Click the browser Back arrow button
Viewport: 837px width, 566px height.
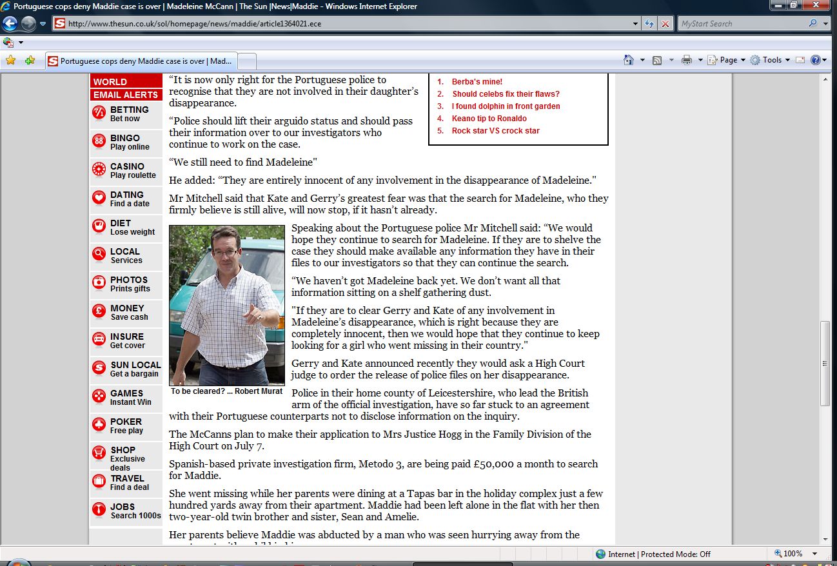pos(10,24)
